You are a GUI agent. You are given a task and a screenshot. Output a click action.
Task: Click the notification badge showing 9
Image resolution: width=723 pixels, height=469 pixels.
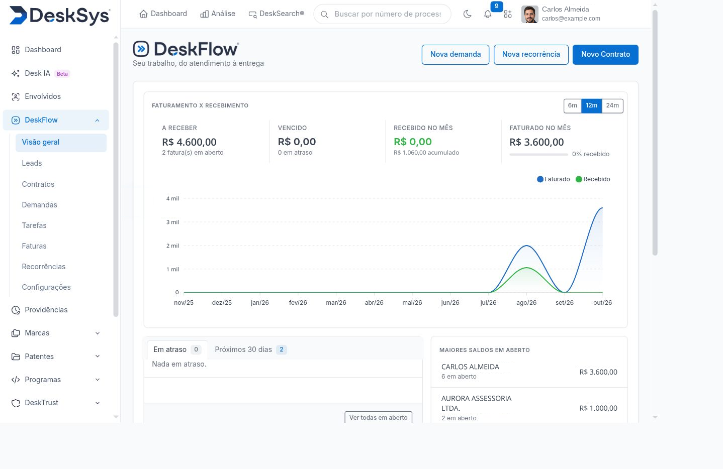pos(496,6)
